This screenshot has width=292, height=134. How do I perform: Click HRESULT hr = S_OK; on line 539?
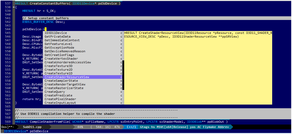39,11
